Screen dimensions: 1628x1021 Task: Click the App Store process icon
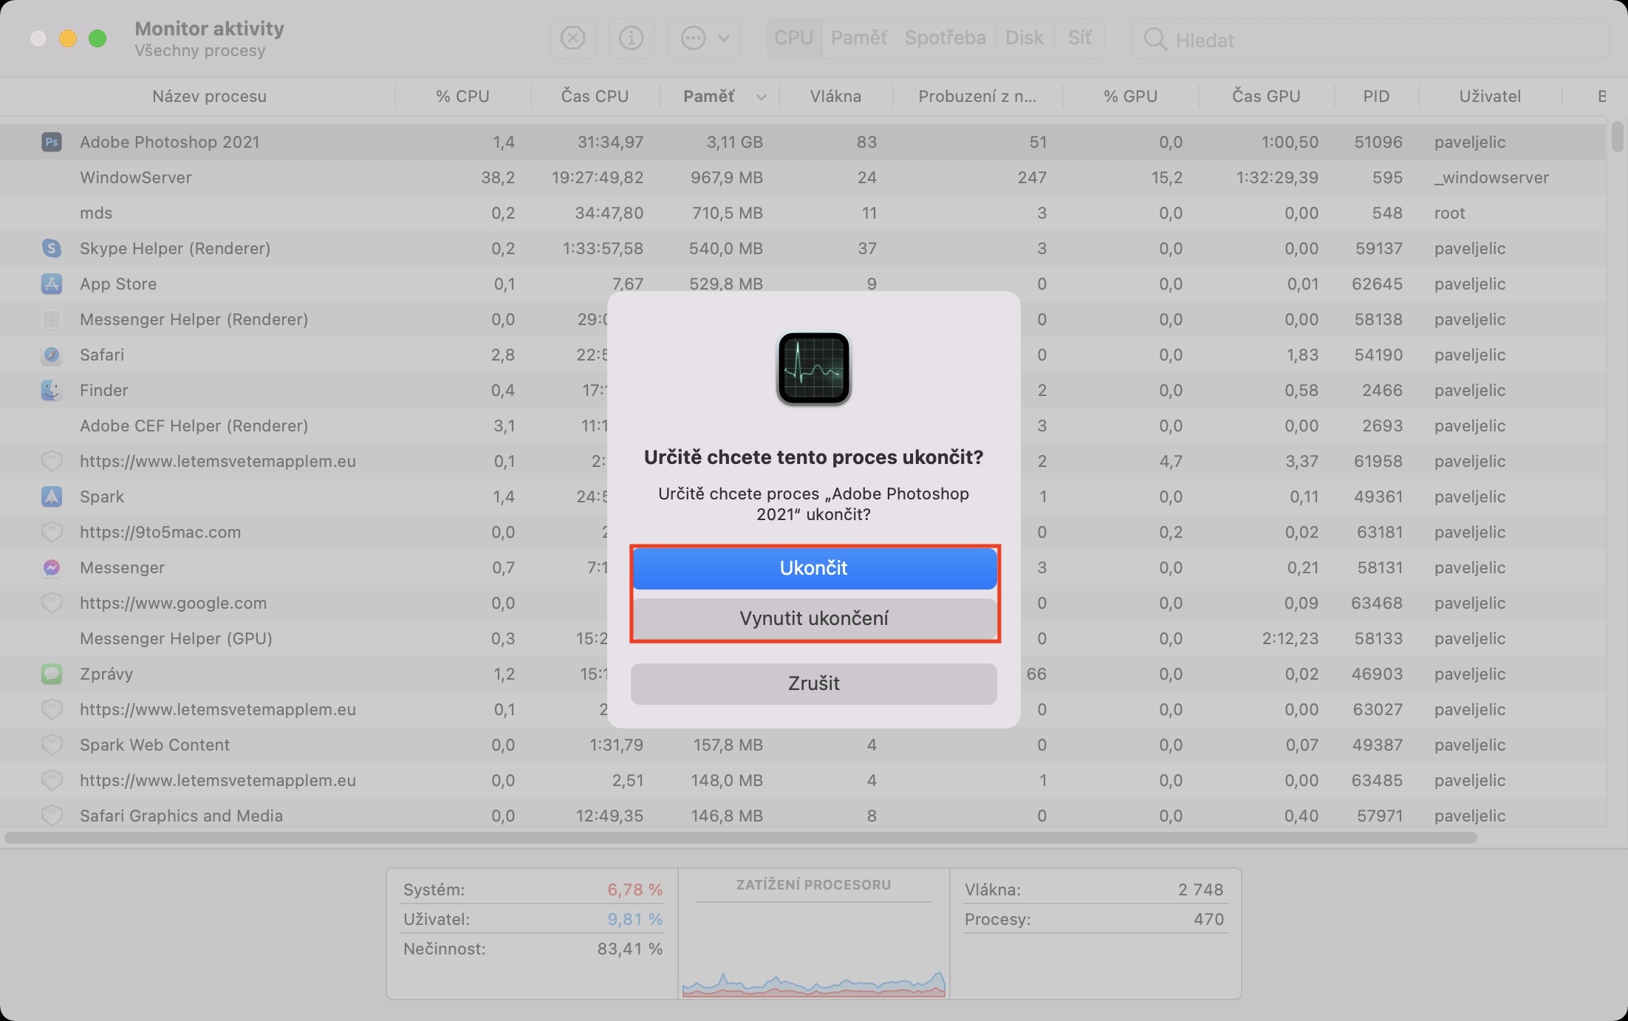click(x=51, y=284)
